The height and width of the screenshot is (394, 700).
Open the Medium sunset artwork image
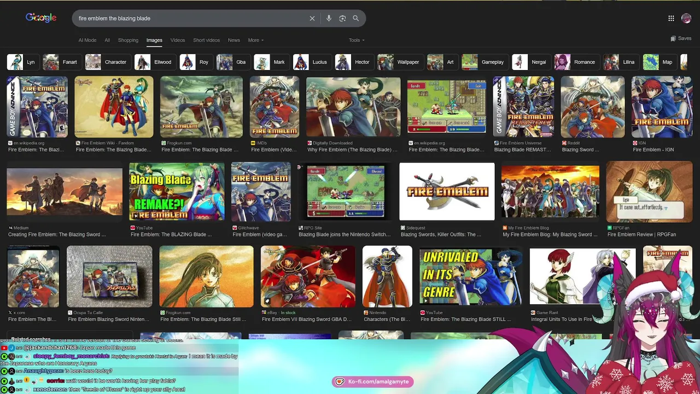(x=65, y=192)
